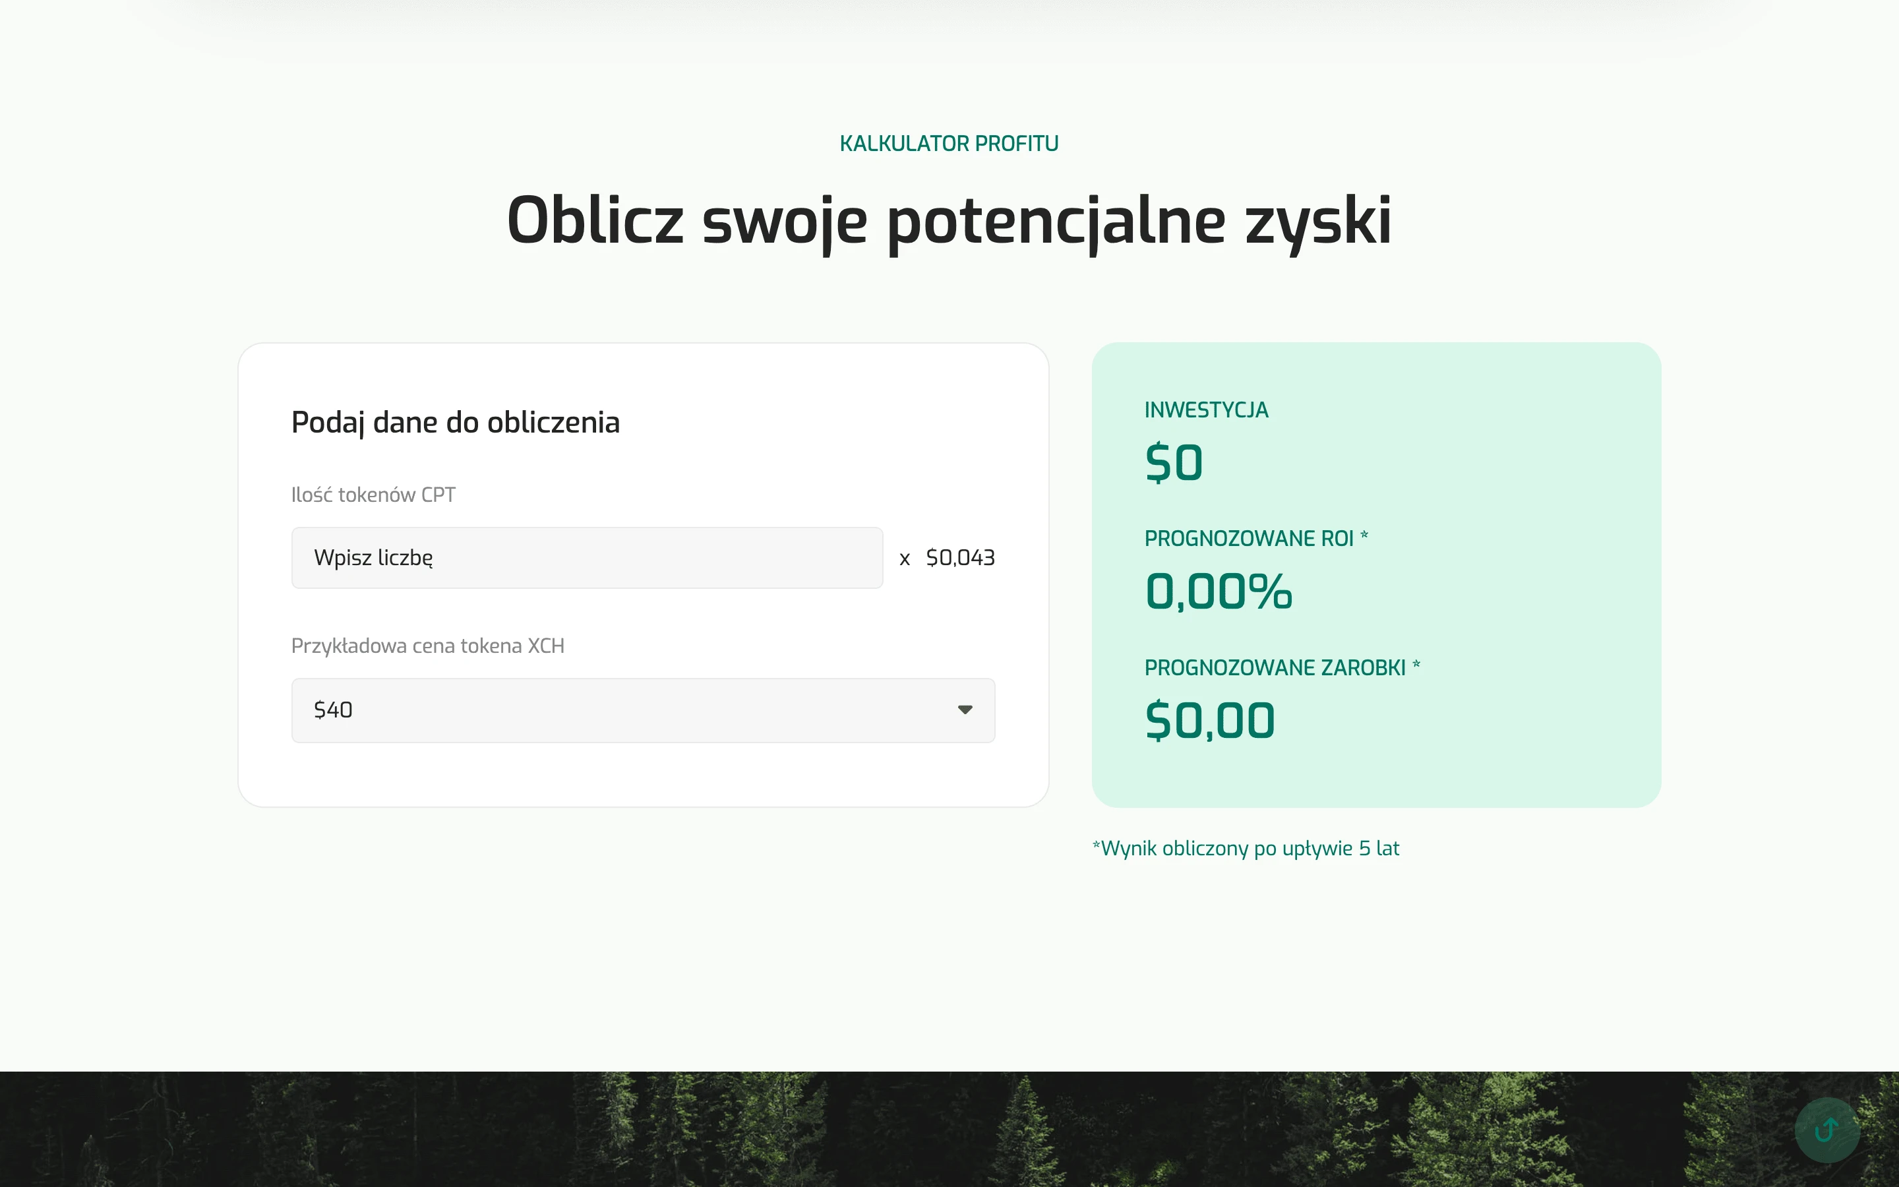Click the 'Podaj dane do obliczenia' title
This screenshot has width=1899, height=1187.
pyautogui.click(x=455, y=422)
